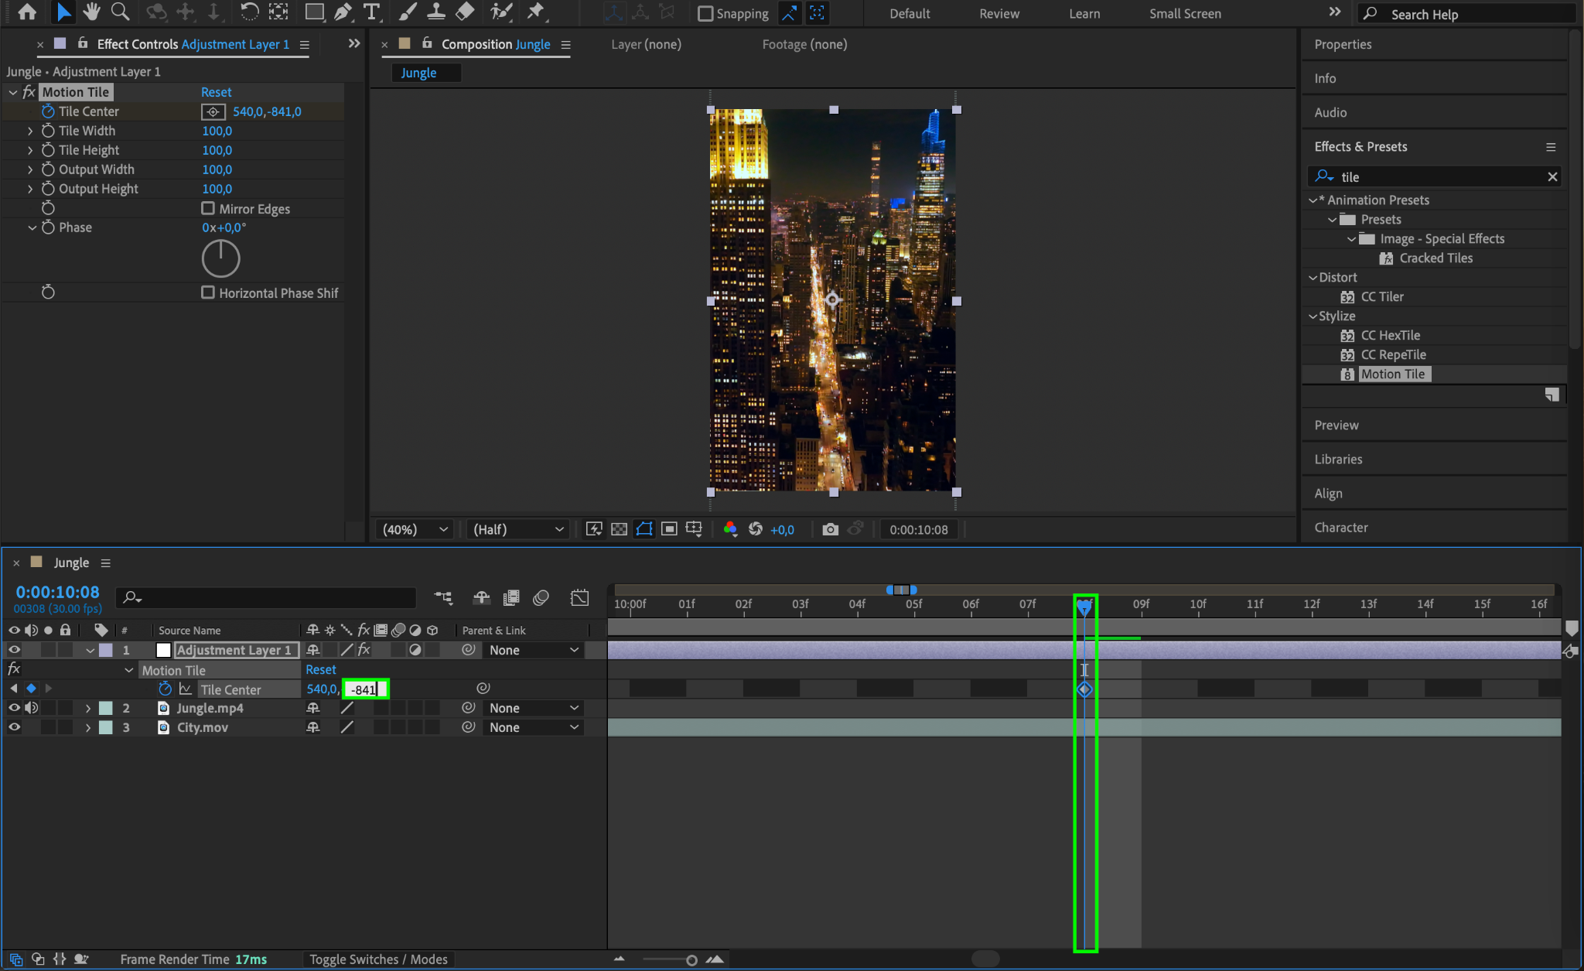Click Reset for Motion Tile effect
The height and width of the screenshot is (971, 1584).
pyautogui.click(x=216, y=92)
